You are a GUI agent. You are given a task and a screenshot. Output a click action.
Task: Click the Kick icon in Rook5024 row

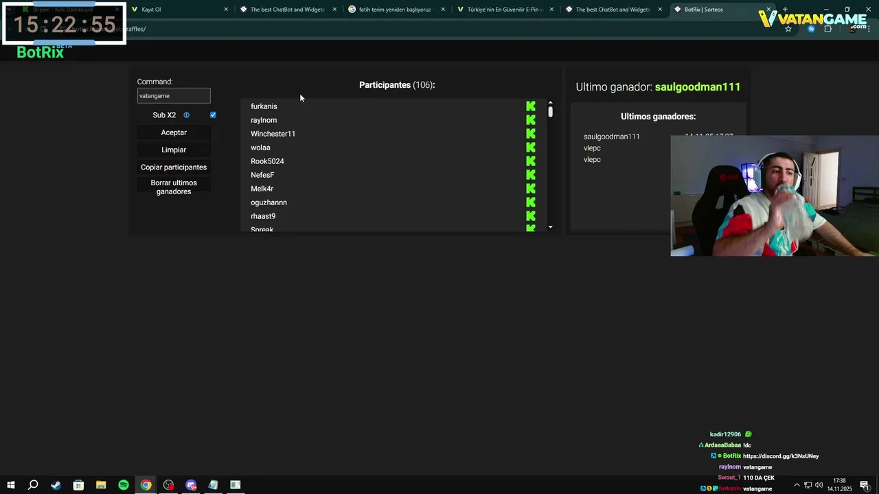pyautogui.click(x=531, y=161)
